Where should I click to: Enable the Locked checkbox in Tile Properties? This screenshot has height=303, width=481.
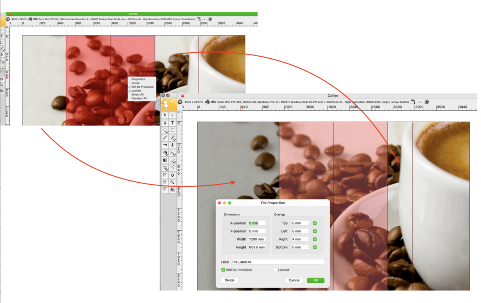point(275,270)
